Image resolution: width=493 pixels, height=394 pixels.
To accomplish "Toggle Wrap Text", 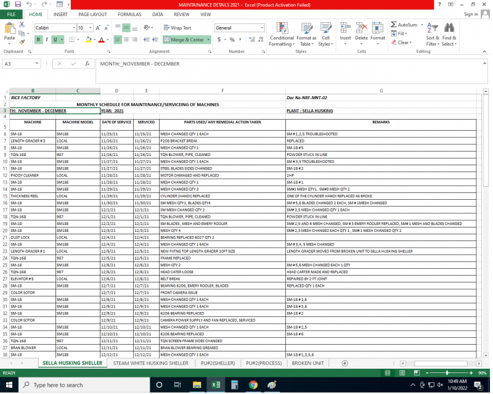I will (x=177, y=28).
